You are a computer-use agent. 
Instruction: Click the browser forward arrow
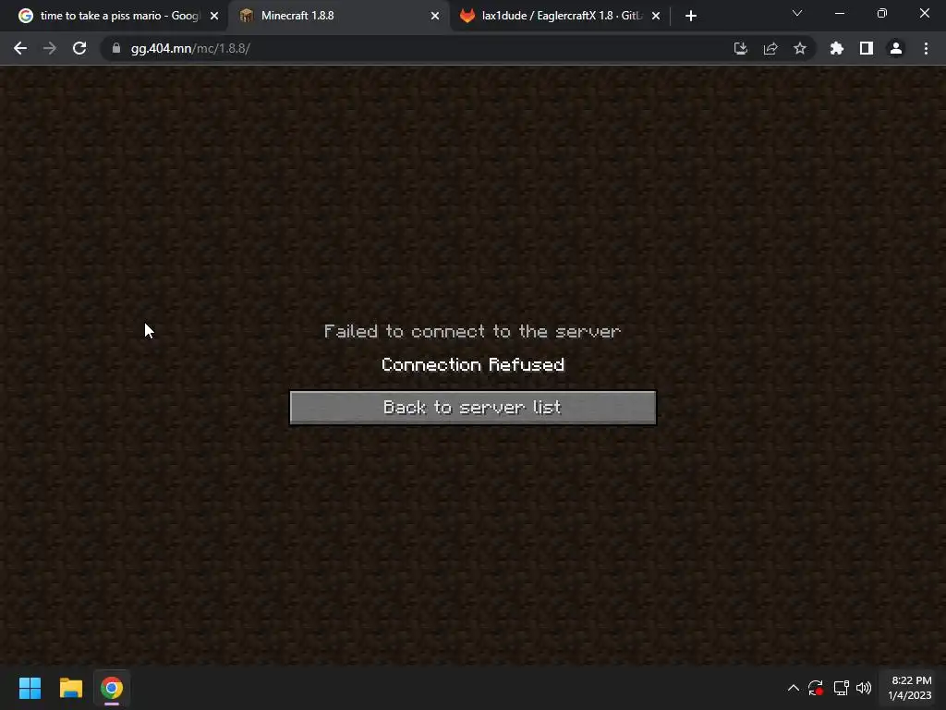50,48
